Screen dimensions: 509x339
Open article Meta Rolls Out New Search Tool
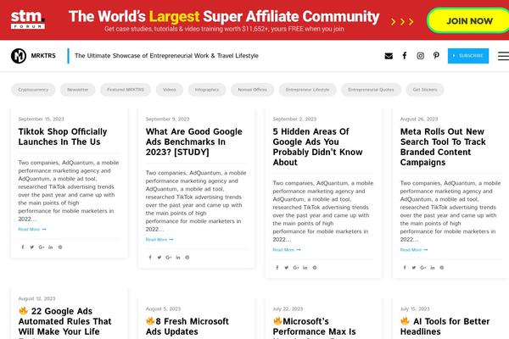[443, 147]
